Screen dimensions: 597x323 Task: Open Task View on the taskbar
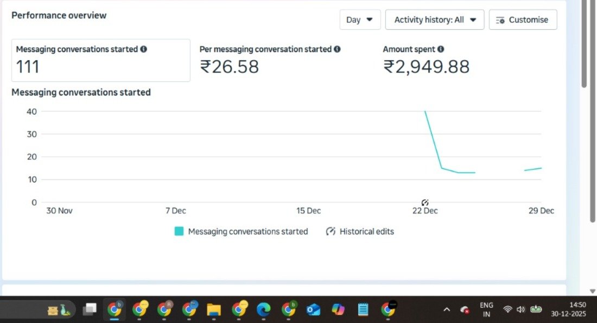90,309
